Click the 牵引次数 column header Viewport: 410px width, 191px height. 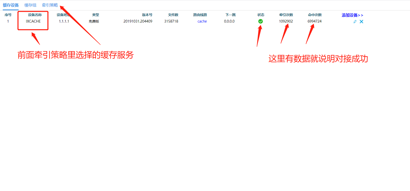pyautogui.click(x=286, y=15)
